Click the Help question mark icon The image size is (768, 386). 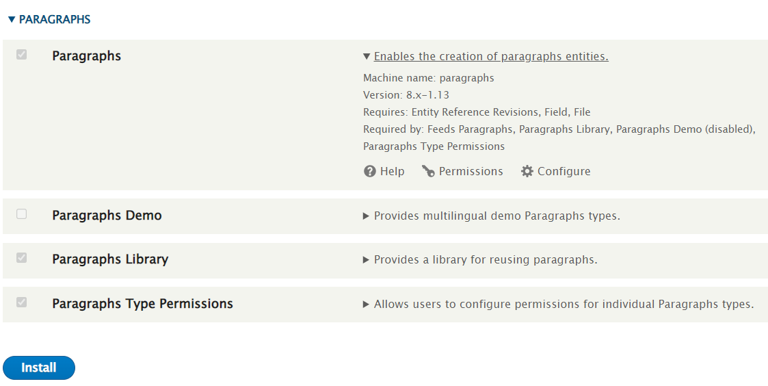coord(370,171)
